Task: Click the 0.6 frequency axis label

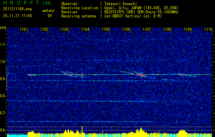Action: [3, 130]
